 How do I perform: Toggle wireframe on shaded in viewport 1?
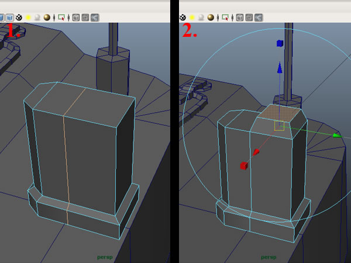[x=9, y=18]
